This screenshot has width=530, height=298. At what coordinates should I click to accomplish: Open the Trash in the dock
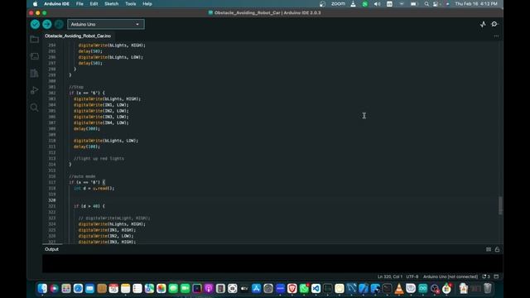[488, 289]
